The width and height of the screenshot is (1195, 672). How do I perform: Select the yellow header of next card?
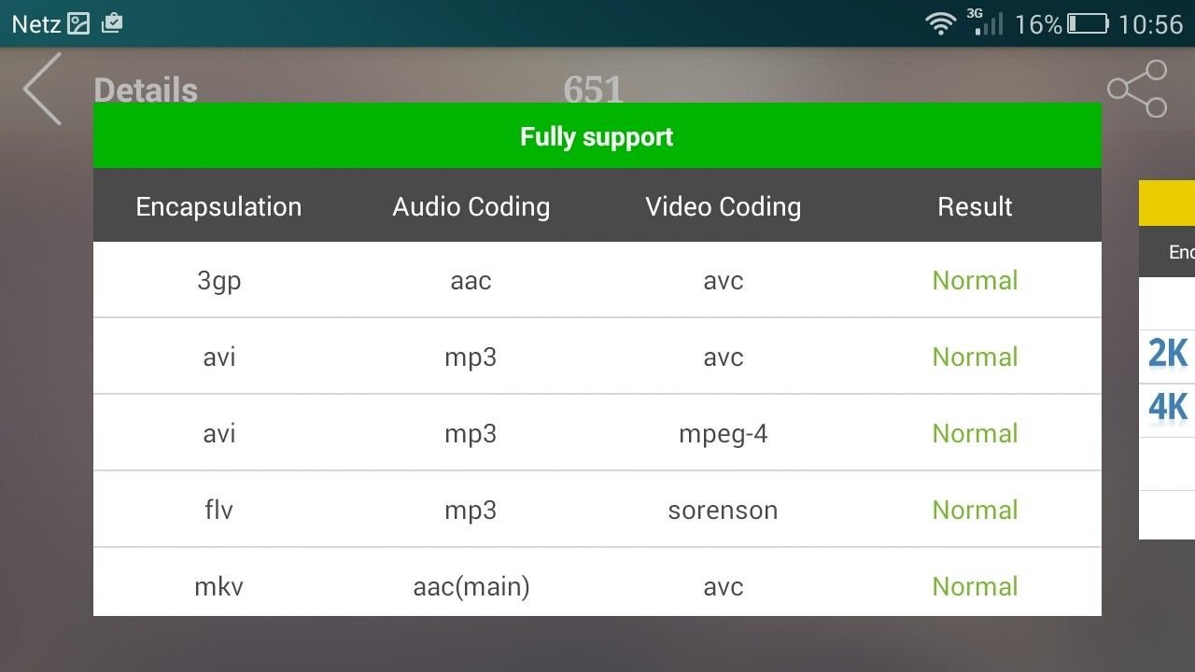coord(1167,203)
